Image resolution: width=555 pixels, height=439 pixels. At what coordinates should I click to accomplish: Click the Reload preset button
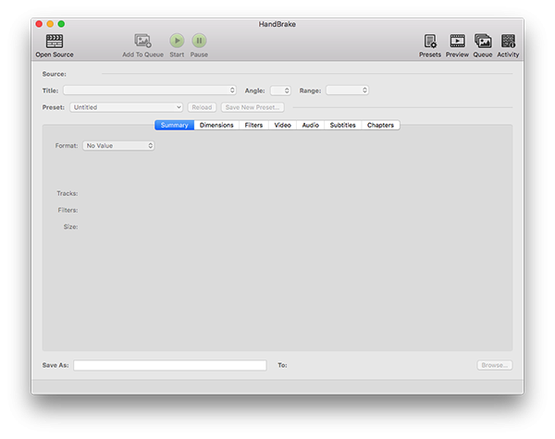point(202,107)
